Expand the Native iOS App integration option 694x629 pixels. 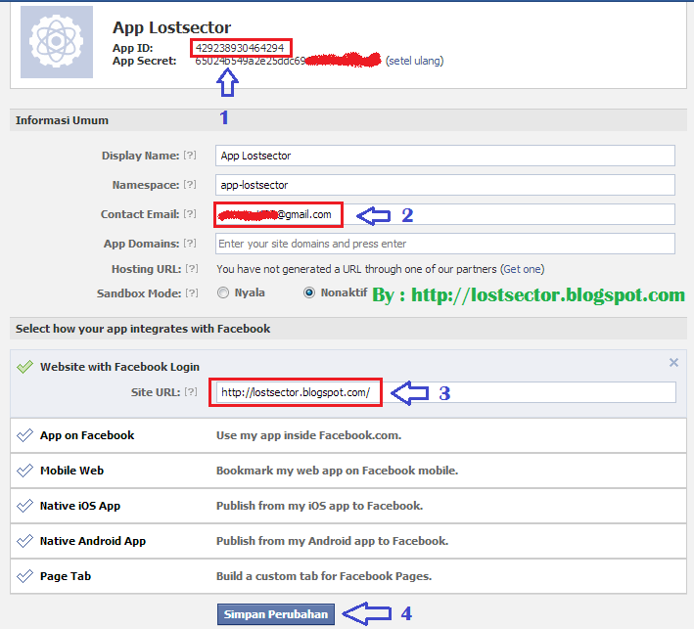tap(348, 506)
